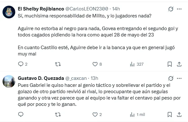This screenshot has height=122, width=188.
Task: Open more options on Gustavo's tweet
Action: 179,79
